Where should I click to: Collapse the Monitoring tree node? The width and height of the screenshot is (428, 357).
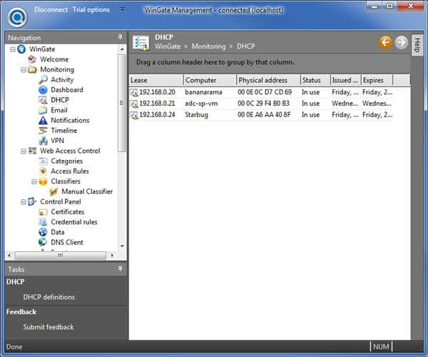(24, 70)
